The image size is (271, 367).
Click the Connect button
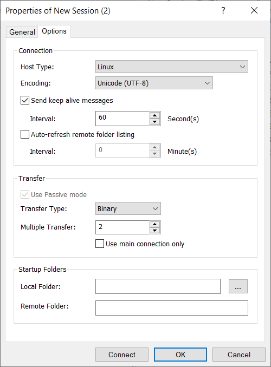coord(122,355)
